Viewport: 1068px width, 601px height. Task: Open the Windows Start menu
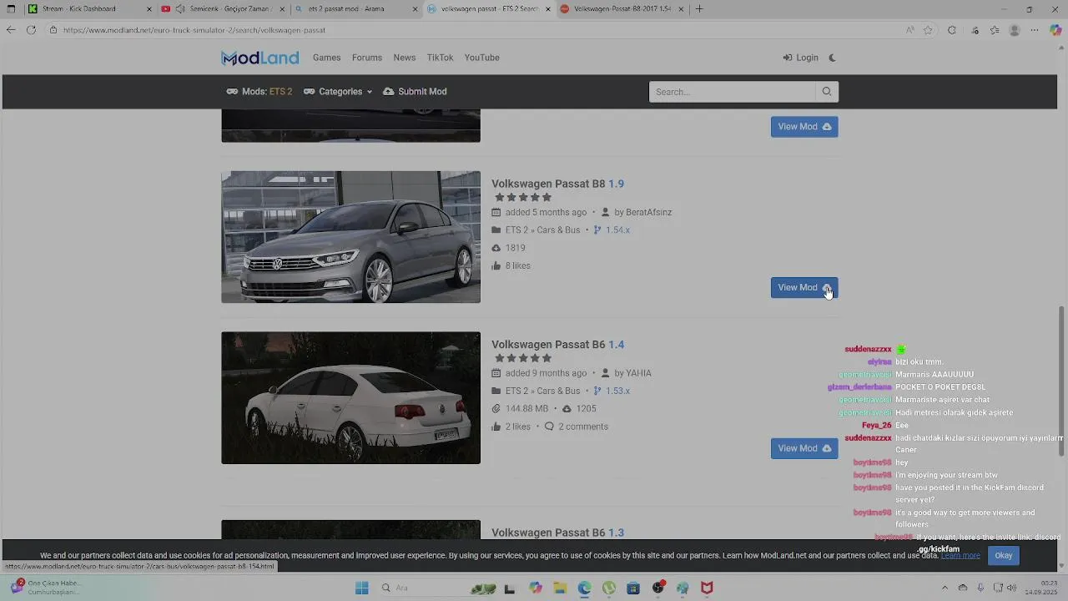tap(361, 588)
